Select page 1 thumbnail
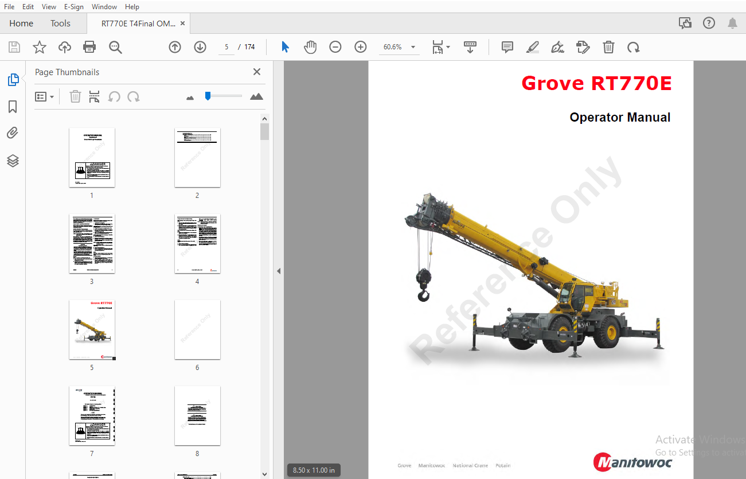This screenshot has height=479, width=746. pos(92,157)
